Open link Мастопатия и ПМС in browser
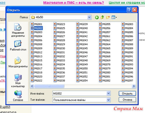This screenshot has width=145, height=113. coord(74,3)
